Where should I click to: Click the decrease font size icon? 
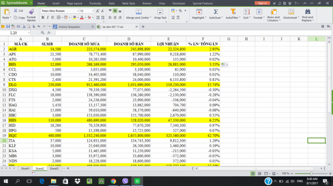coord(103,11)
